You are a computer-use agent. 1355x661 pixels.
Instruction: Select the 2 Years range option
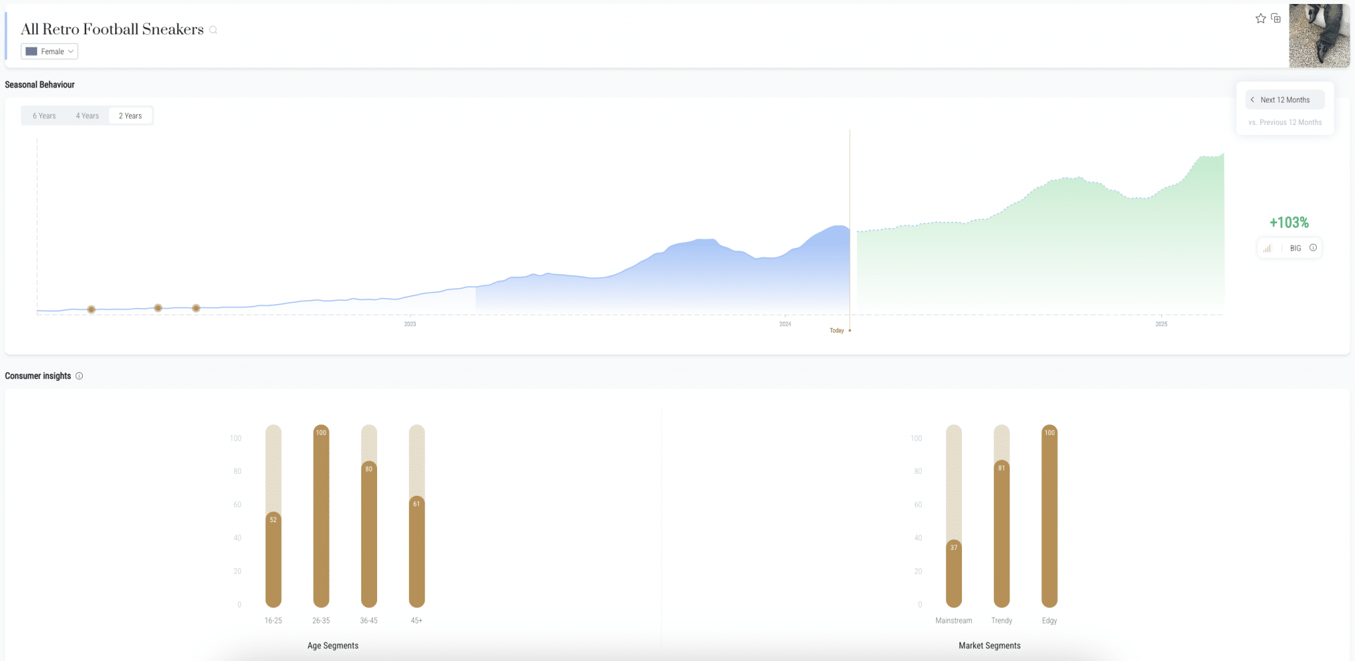(130, 116)
